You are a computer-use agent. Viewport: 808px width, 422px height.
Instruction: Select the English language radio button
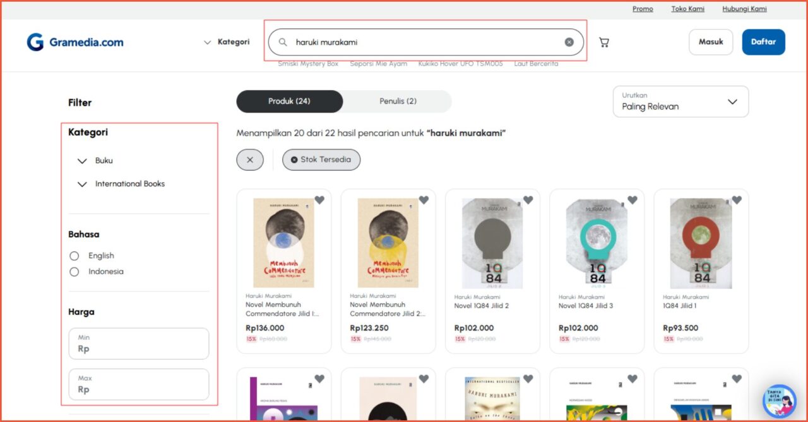(x=74, y=256)
